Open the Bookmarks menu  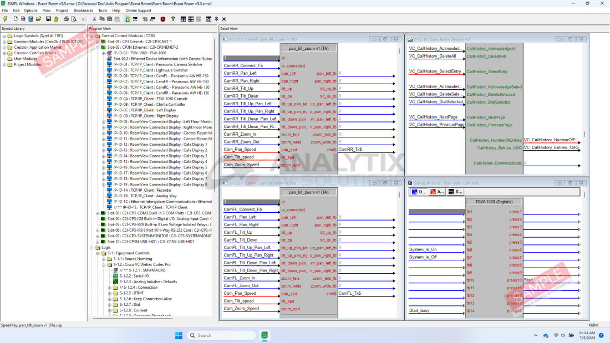(83, 11)
